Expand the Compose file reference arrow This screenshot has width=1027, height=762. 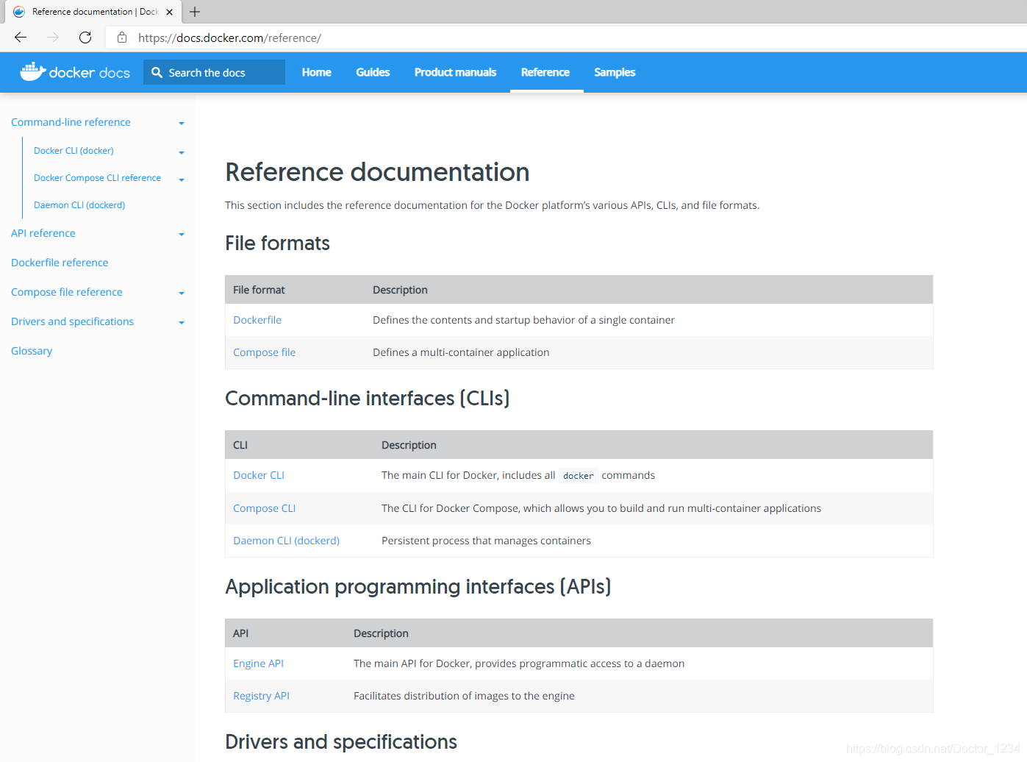(x=182, y=293)
